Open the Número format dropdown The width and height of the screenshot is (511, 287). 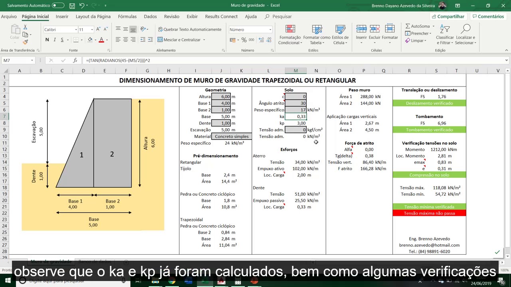click(270, 29)
